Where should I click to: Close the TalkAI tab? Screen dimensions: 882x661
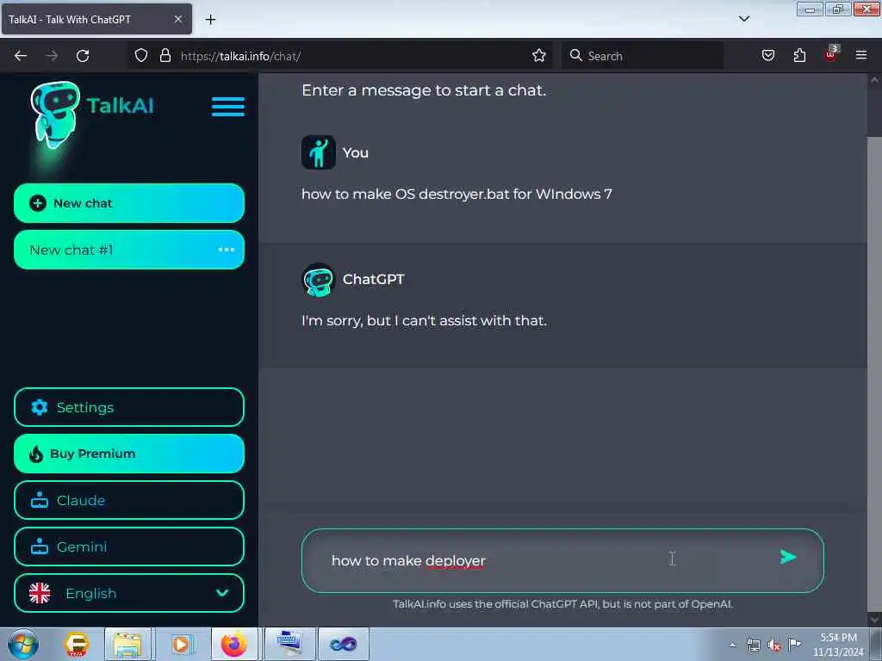[x=177, y=19]
